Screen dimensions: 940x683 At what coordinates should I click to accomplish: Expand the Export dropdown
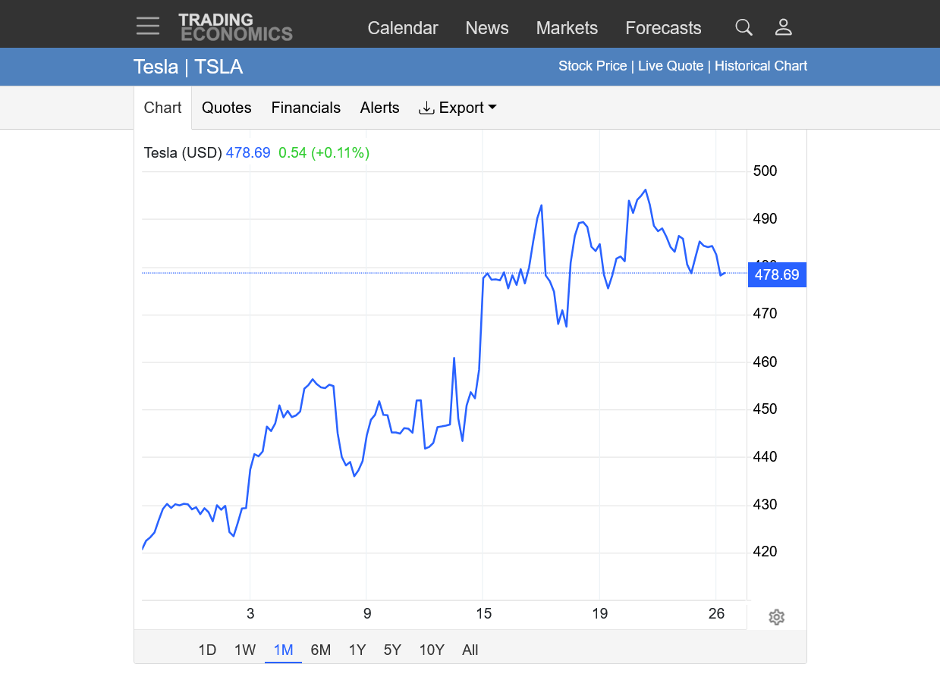[x=457, y=108]
